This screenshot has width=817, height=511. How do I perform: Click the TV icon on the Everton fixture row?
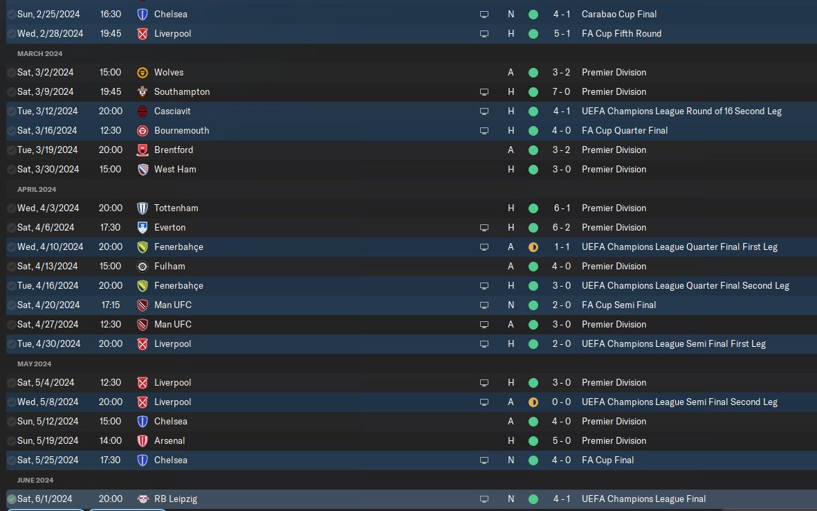pos(484,228)
